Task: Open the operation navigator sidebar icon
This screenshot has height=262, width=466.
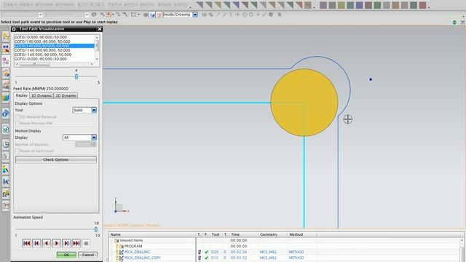Action: pos(6,61)
